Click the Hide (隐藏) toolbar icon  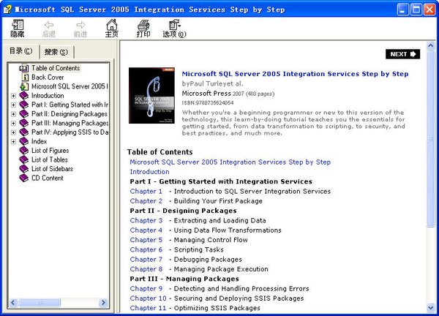coord(18,27)
